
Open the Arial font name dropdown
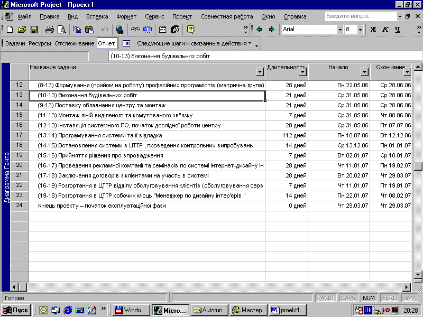tap(340, 30)
